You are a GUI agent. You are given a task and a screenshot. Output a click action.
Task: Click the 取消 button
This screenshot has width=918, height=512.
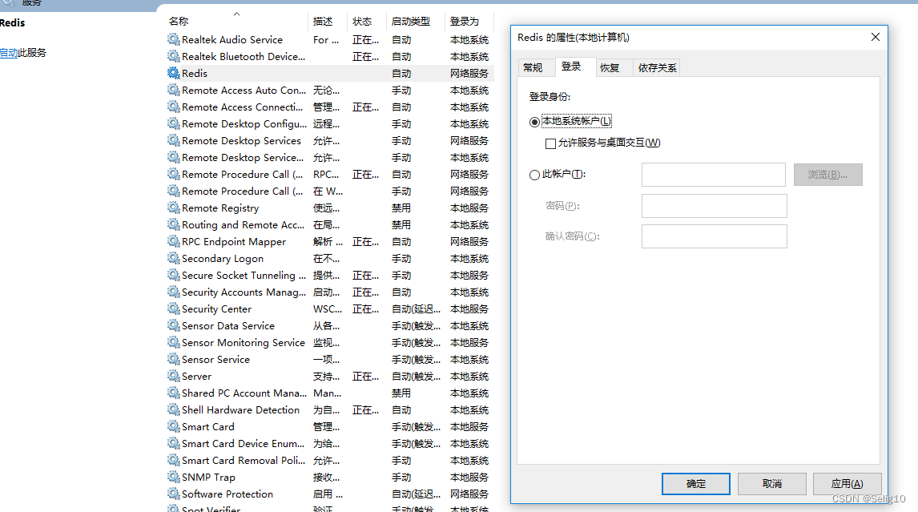(x=771, y=484)
